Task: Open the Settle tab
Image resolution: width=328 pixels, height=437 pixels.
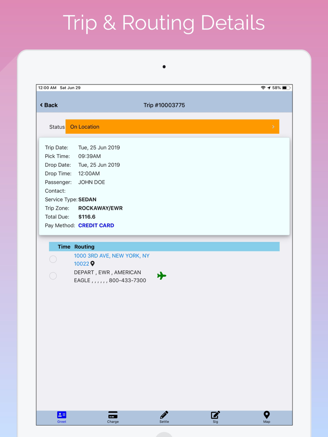Action: [x=164, y=417]
